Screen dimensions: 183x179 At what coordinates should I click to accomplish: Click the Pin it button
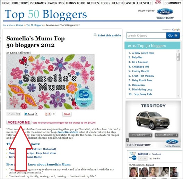point(67,114)
